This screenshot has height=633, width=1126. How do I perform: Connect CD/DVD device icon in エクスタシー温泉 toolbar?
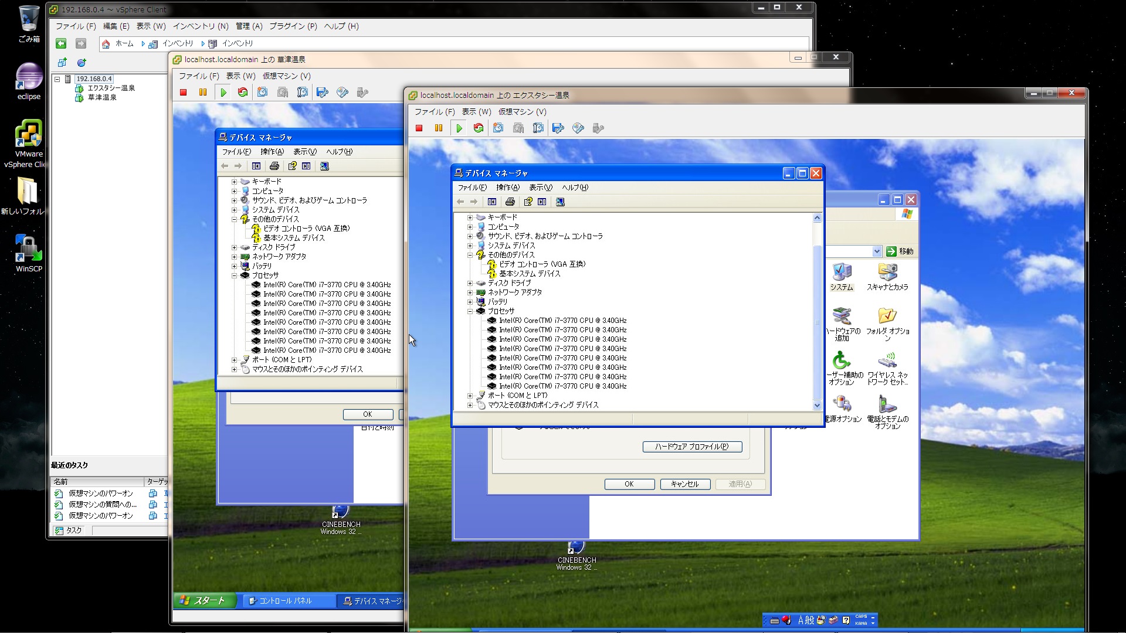click(578, 128)
